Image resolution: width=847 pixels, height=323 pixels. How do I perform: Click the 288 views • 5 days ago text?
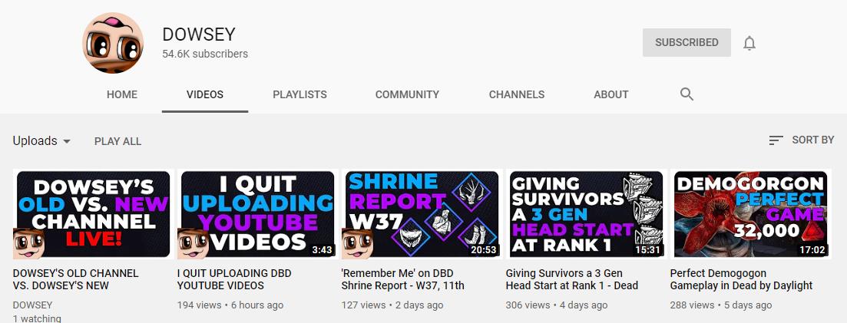coord(720,305)
